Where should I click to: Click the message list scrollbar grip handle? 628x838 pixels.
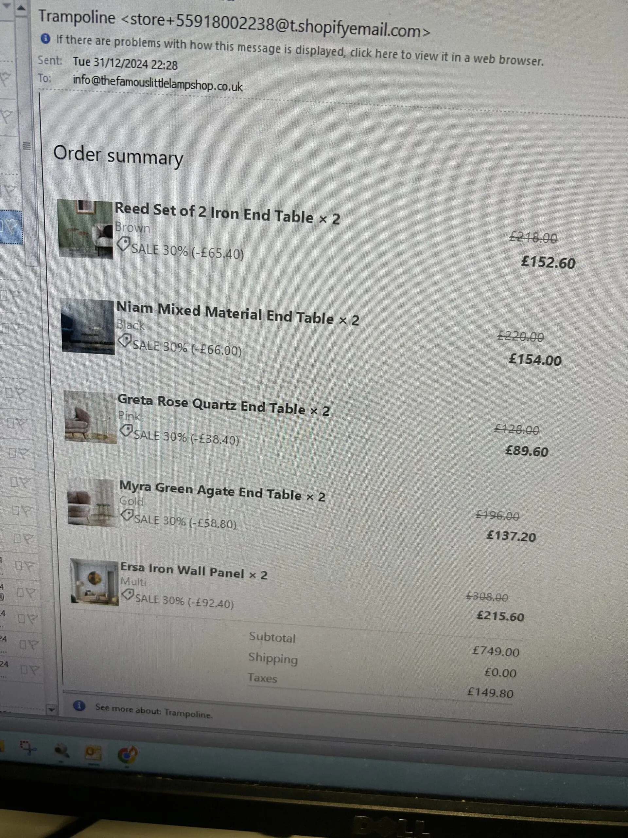point(26,146)
